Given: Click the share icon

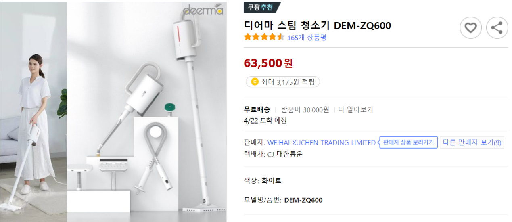Looking at the screenshot, I should pos(497,28).
